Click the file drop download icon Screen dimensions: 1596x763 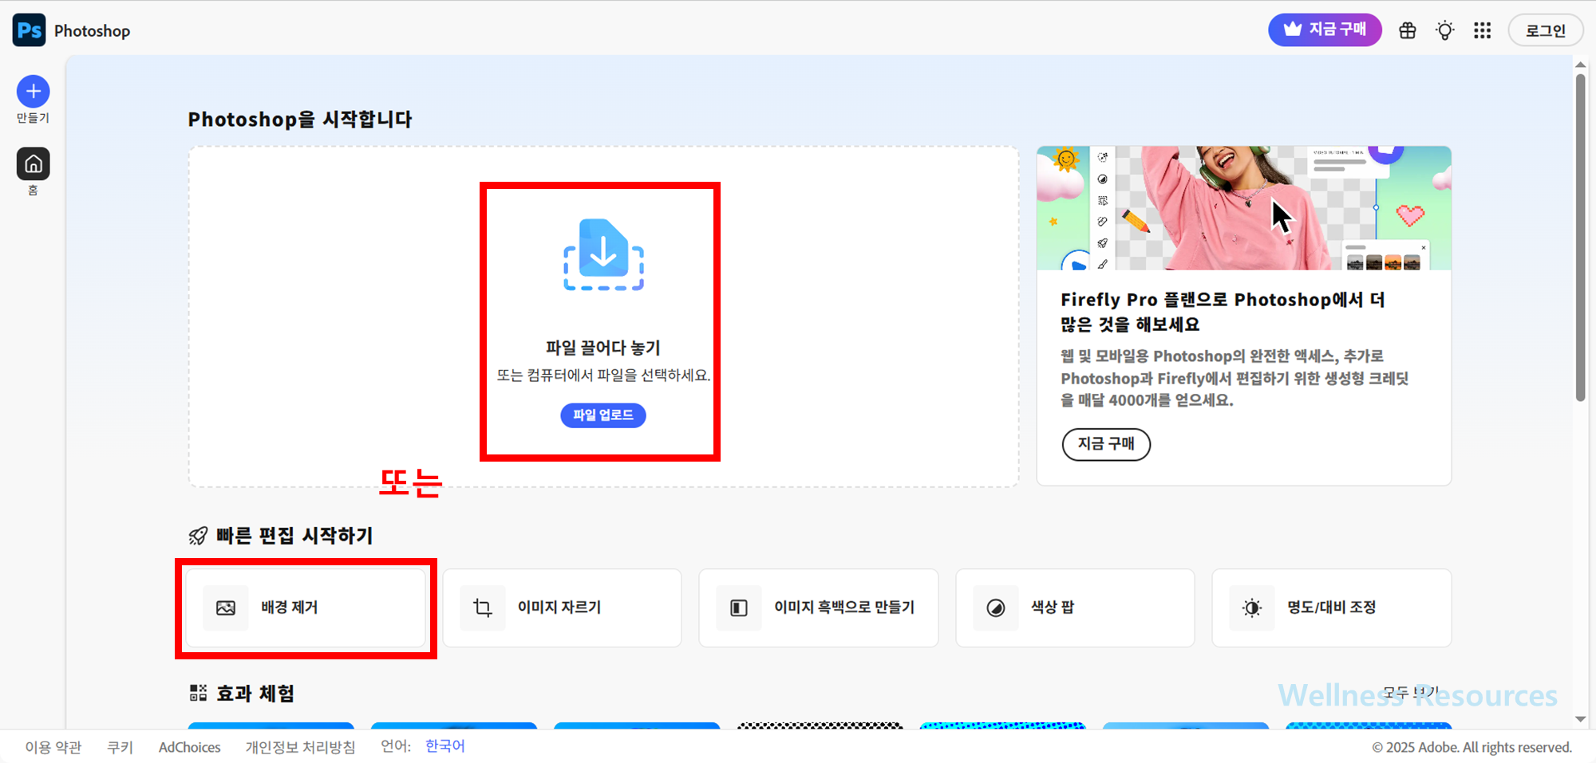[603, 254]
